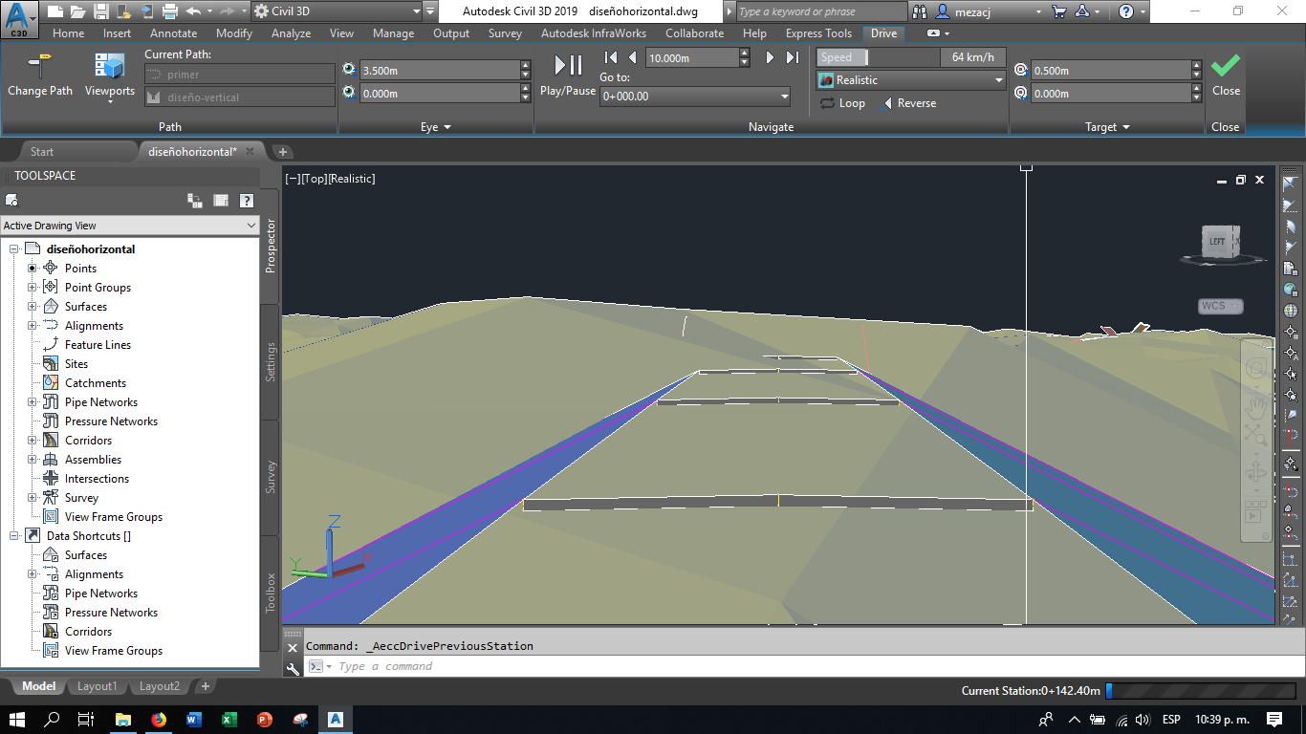Viewport: 1306px width, 734px height.
Task: Select the Orbit tool on the navigation bar
Action: (x=1256, y=472)
